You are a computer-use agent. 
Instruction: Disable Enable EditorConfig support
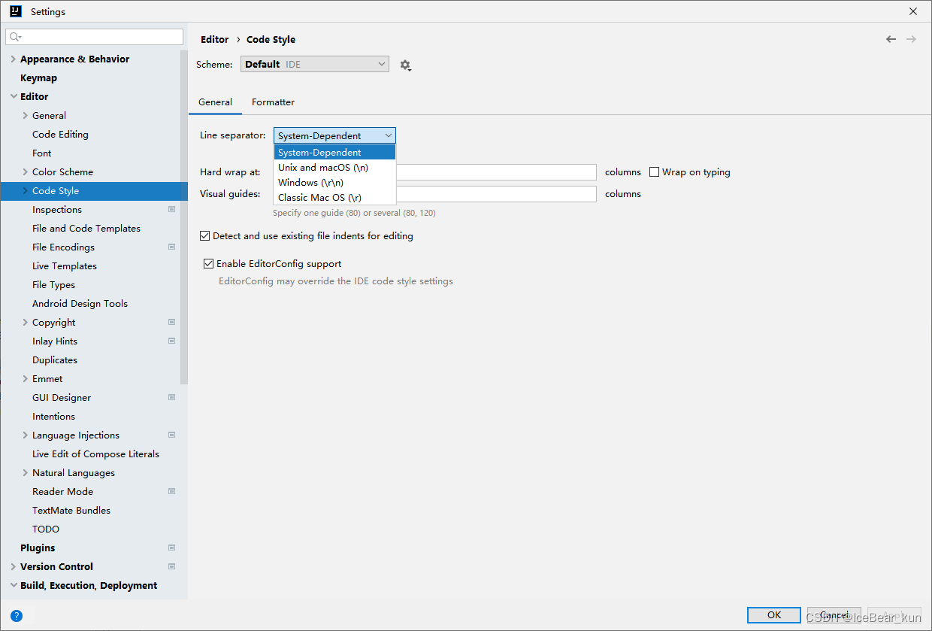click(x=208, y=263)
